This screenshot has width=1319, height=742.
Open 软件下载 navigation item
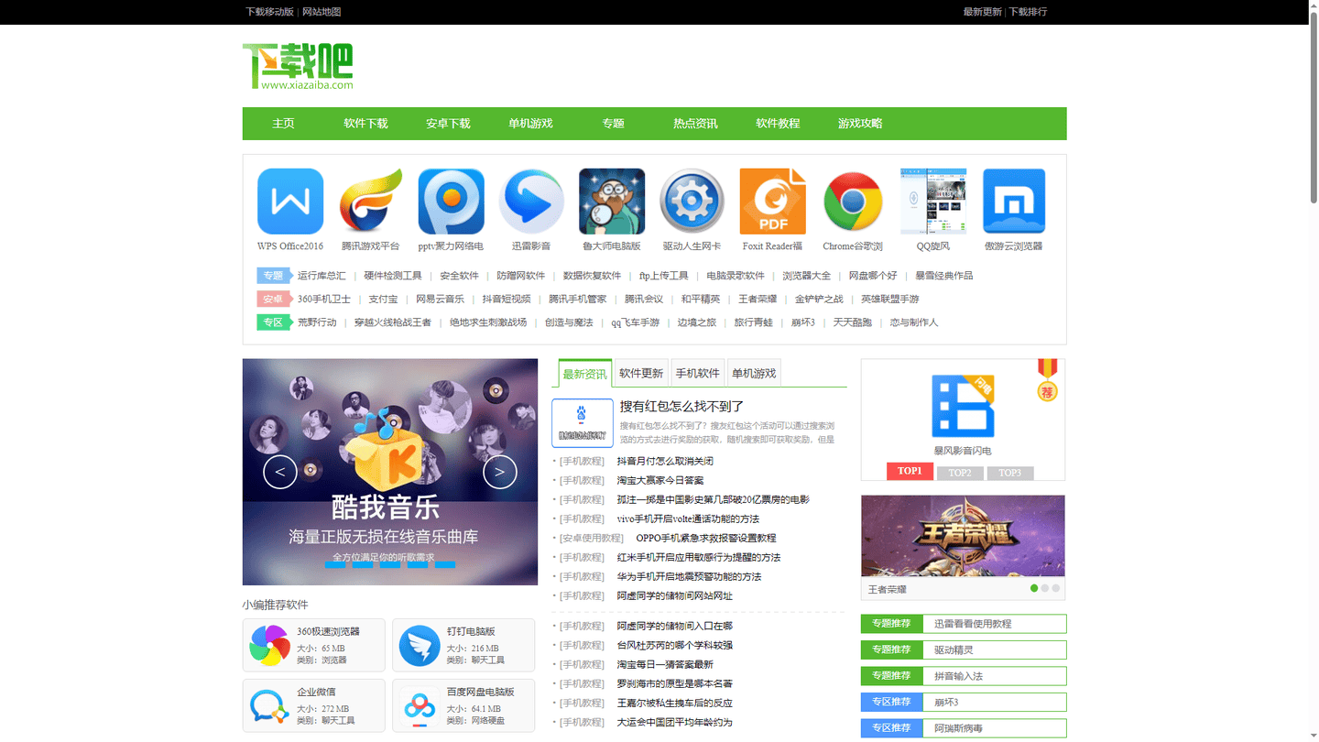coord(365,124)
